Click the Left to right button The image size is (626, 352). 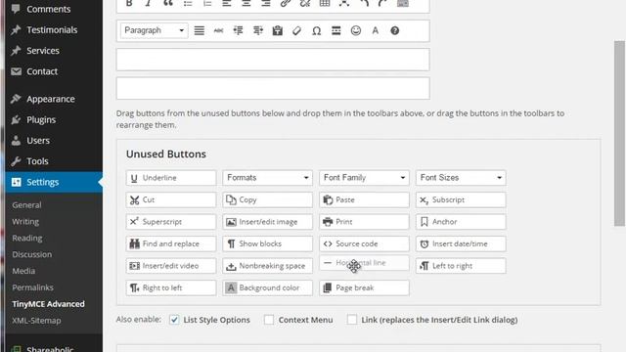coord(461,266)
